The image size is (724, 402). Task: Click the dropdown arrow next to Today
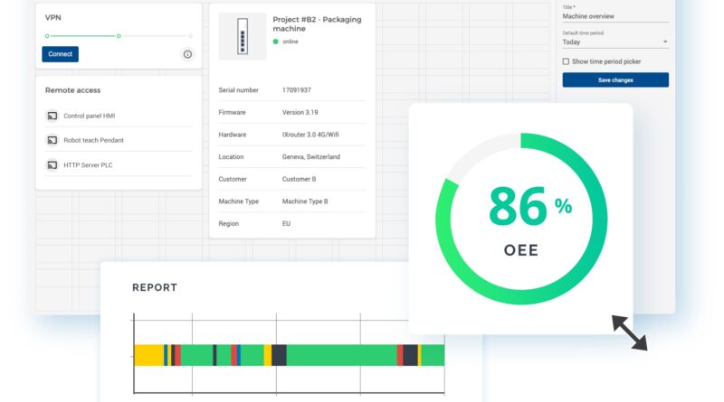coord(664,42)
